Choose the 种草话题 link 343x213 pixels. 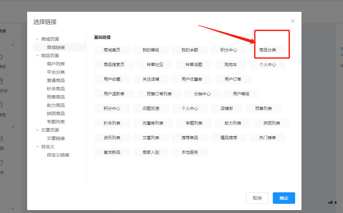pyautogui.click(x=194, y=65)
